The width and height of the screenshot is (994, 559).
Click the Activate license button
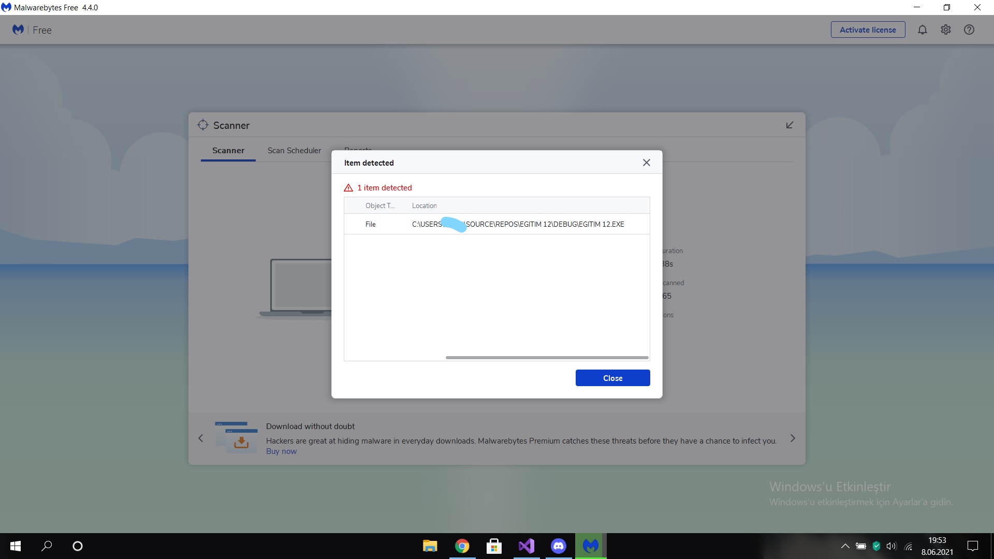point(868,30)
